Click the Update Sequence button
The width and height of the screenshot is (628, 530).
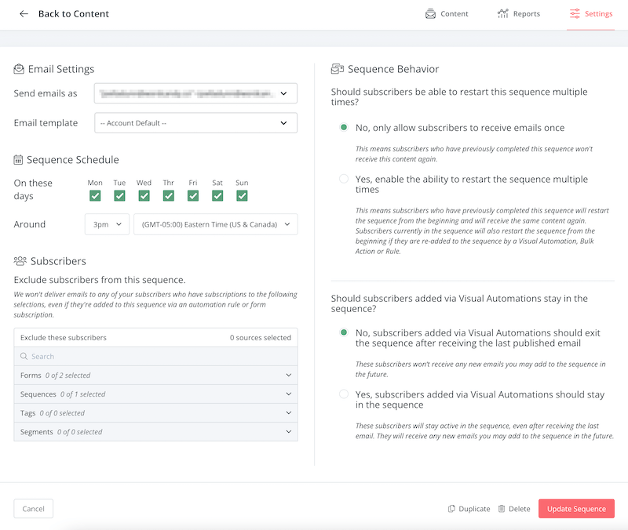(576, 509)
